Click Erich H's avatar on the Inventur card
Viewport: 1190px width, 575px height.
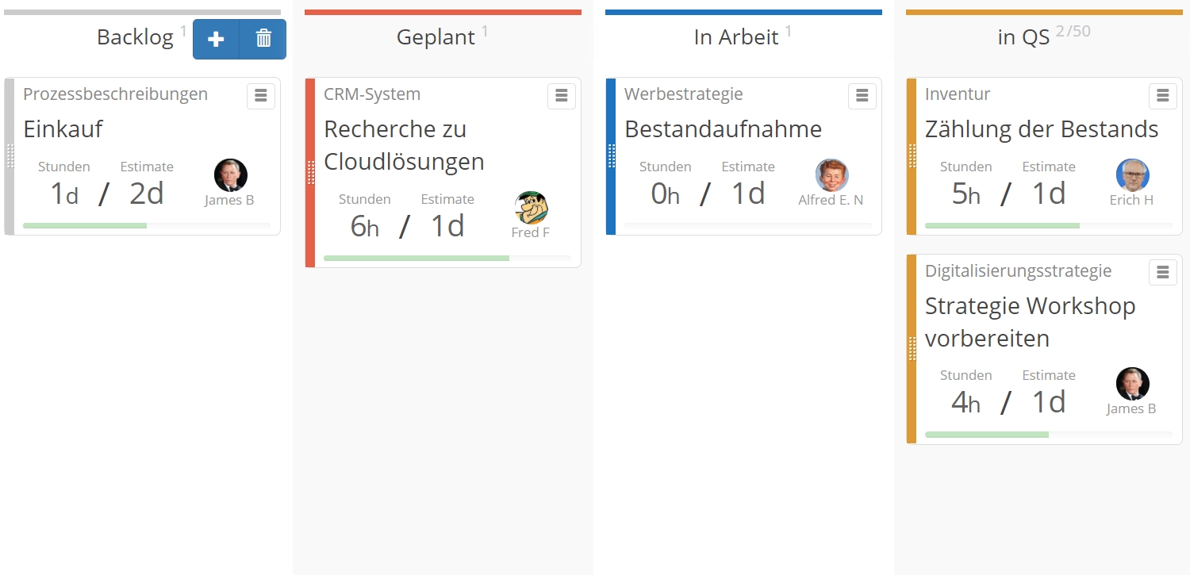[1133, 175]
